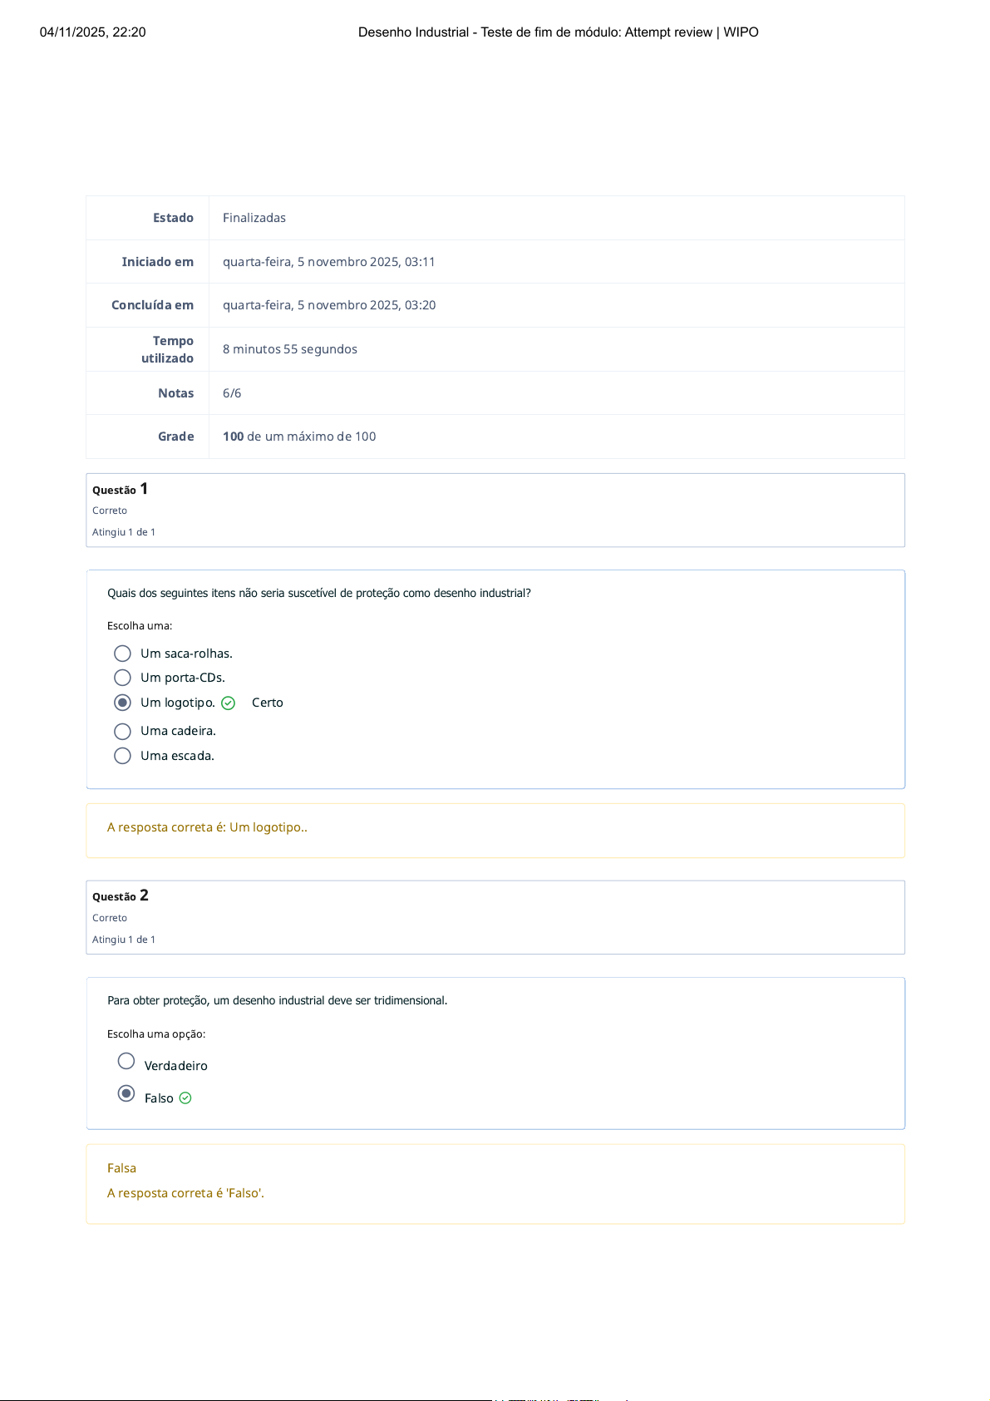The image size is (990, 1401).
Task: Choose the Um porta-CDs radio option
Action: point(122,678)
